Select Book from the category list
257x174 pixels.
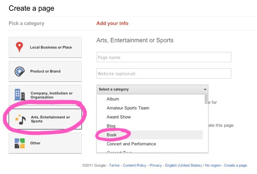point(149,135)
